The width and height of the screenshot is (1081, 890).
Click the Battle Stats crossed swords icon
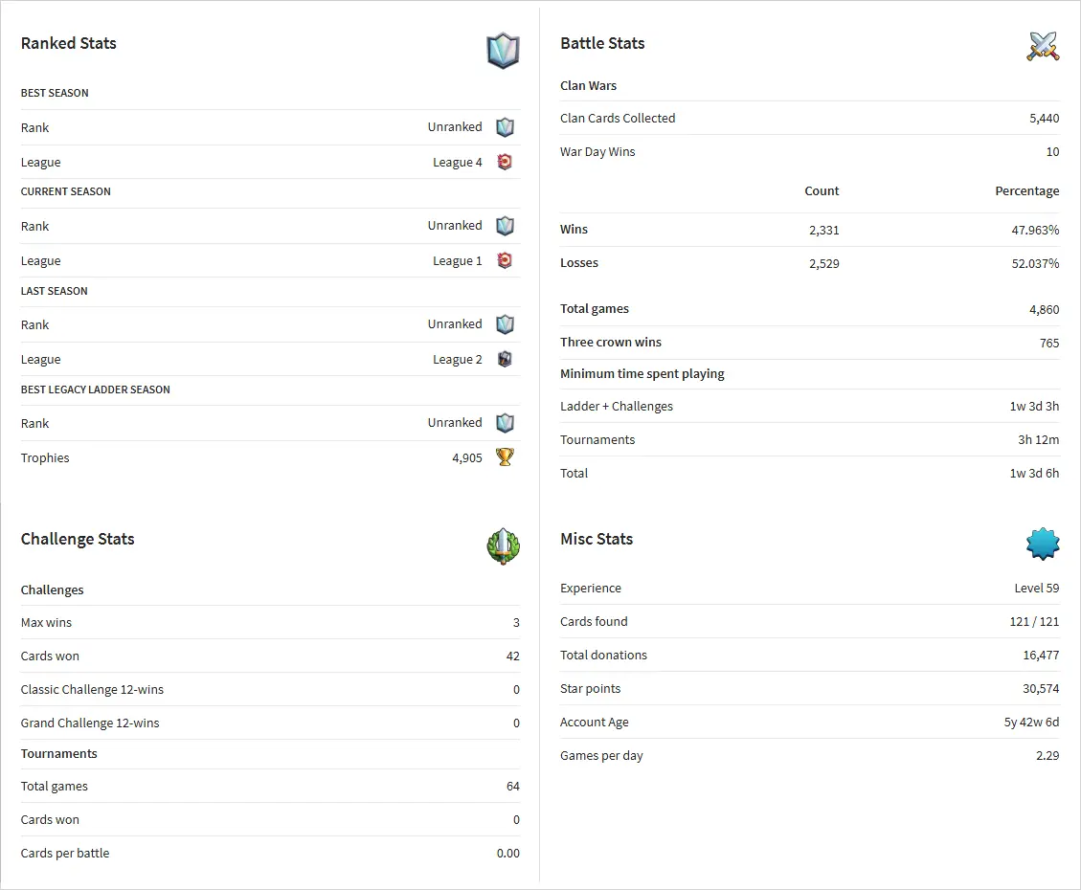[1043, 45]
